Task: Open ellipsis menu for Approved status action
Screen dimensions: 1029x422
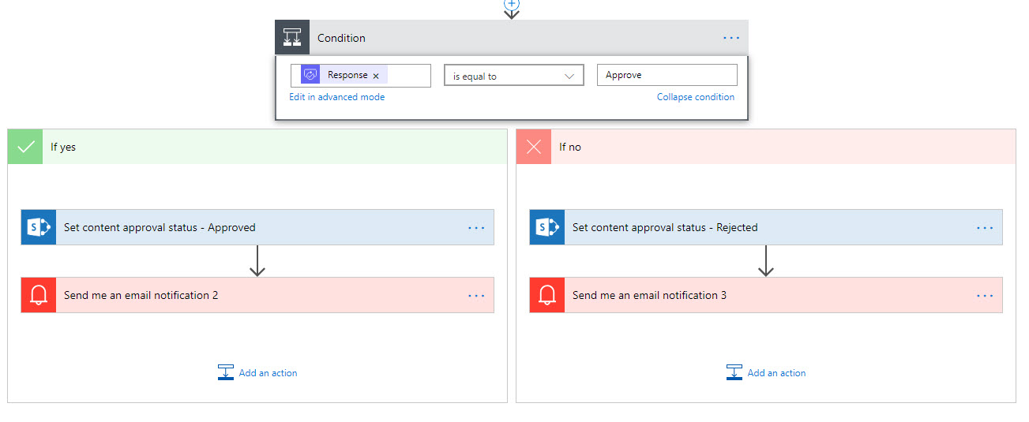Action: [476, 227]
